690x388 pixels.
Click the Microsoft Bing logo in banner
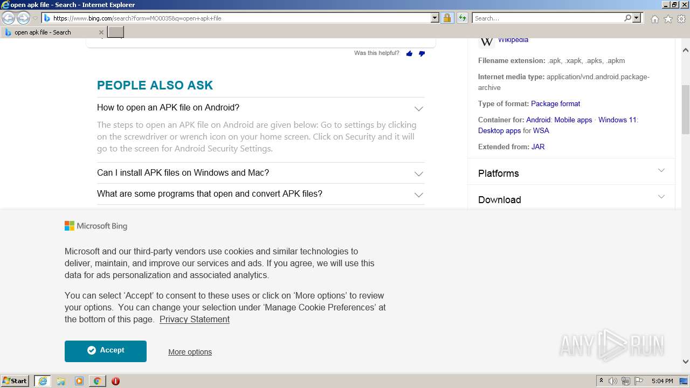[x=96, y=226]
